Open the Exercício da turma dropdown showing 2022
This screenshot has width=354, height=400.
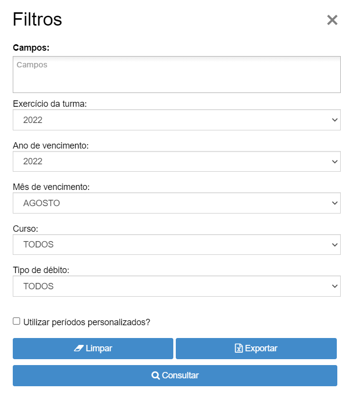(x=177, y=120)
